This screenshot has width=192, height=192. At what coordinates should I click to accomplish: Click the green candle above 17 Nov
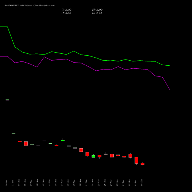[x=63, y=141]
